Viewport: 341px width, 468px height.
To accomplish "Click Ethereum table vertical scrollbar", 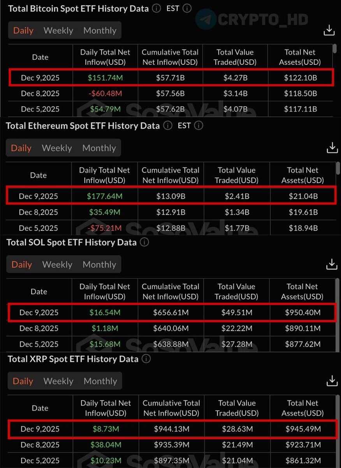I will (x=337, y=168).
